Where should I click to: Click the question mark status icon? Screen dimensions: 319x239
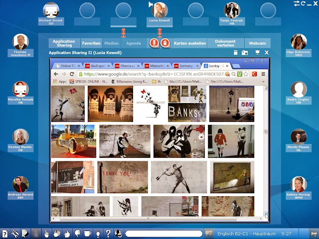pyautogui.click(x=108, y=234)
